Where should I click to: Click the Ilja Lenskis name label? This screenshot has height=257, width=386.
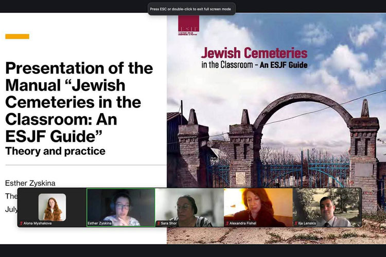coord(307,223)
